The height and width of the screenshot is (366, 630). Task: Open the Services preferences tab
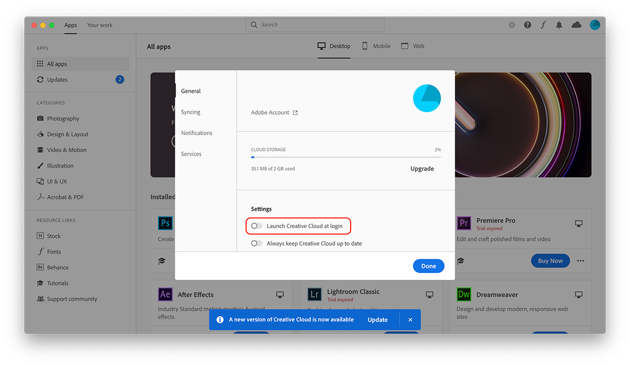click(x=191, y=154)
